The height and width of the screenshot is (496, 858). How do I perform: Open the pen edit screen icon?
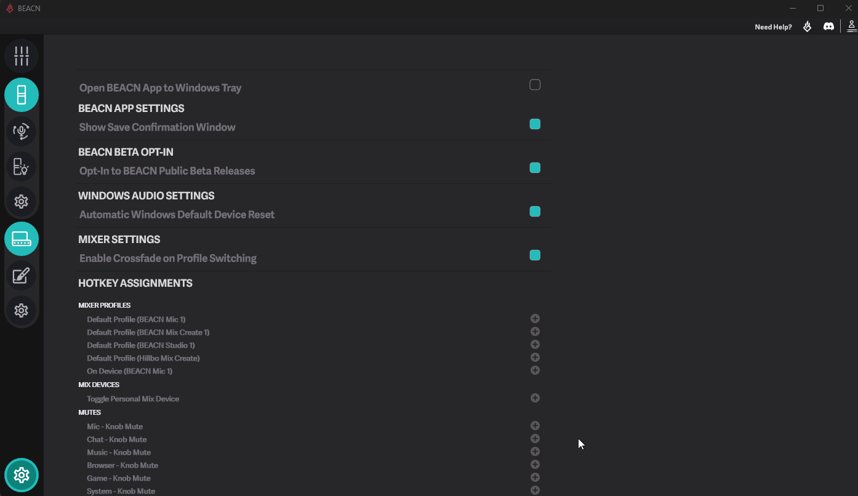click(x=22, y=275)
